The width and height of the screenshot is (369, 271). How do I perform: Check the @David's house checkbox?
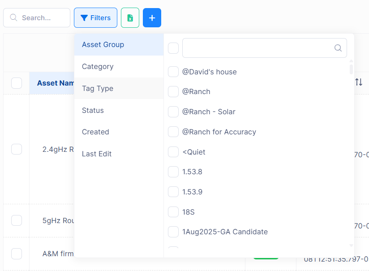(173, 72)
